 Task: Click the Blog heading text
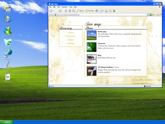[x=99, y=55]
